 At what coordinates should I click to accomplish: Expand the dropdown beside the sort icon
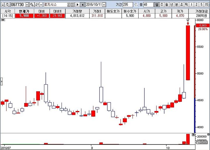pyautogui.click(x=41, y=5)
